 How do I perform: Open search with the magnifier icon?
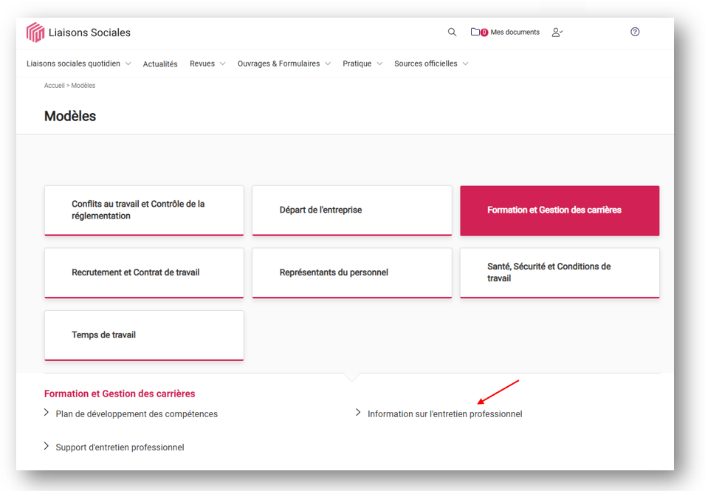[452, 32]
